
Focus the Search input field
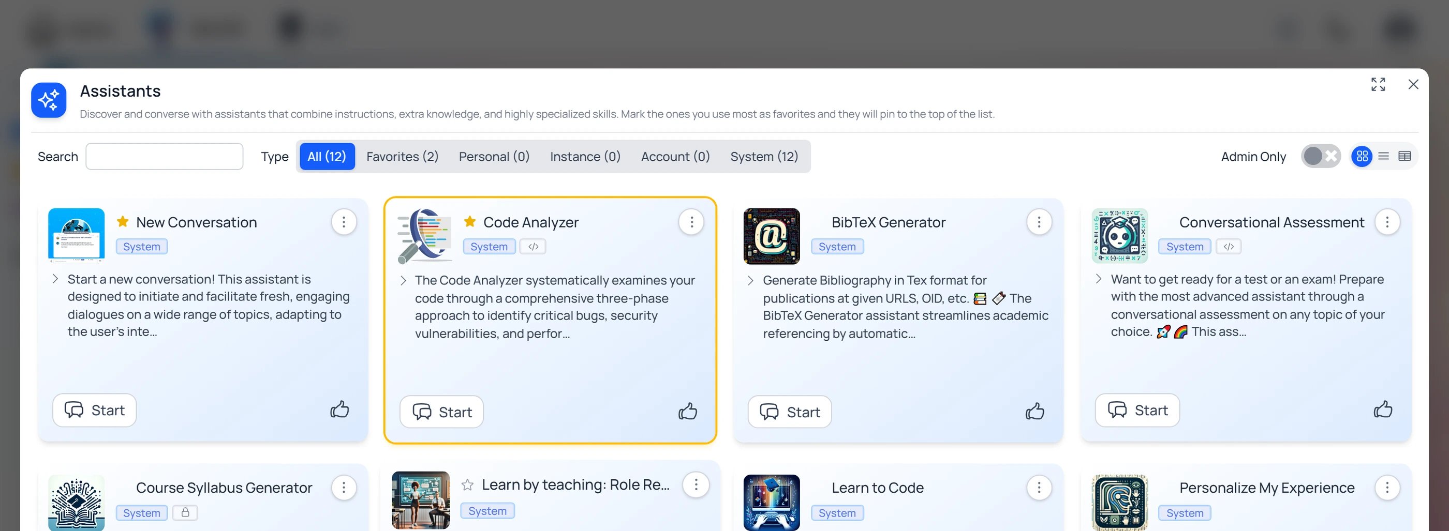point(164,156)
